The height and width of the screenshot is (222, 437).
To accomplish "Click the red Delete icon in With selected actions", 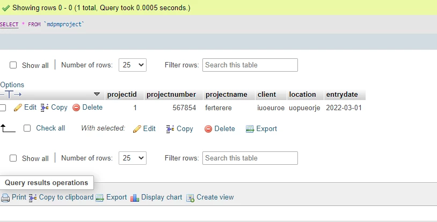I will point(208,129).
